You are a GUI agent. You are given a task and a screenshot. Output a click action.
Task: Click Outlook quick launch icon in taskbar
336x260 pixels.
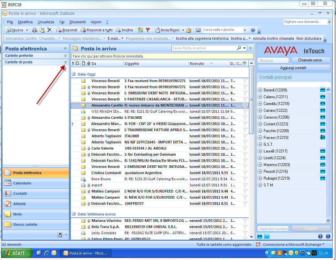point(54,253)
